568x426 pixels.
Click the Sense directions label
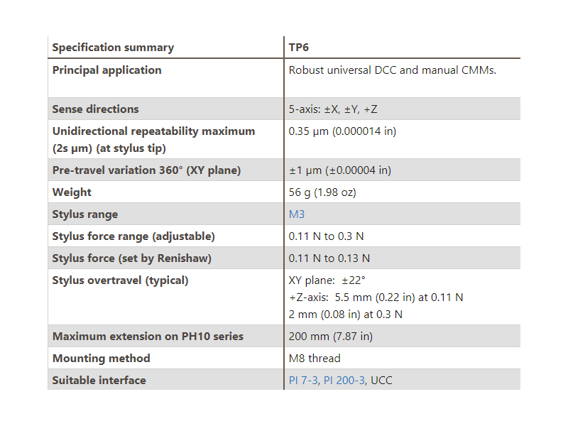pos(95,109)
